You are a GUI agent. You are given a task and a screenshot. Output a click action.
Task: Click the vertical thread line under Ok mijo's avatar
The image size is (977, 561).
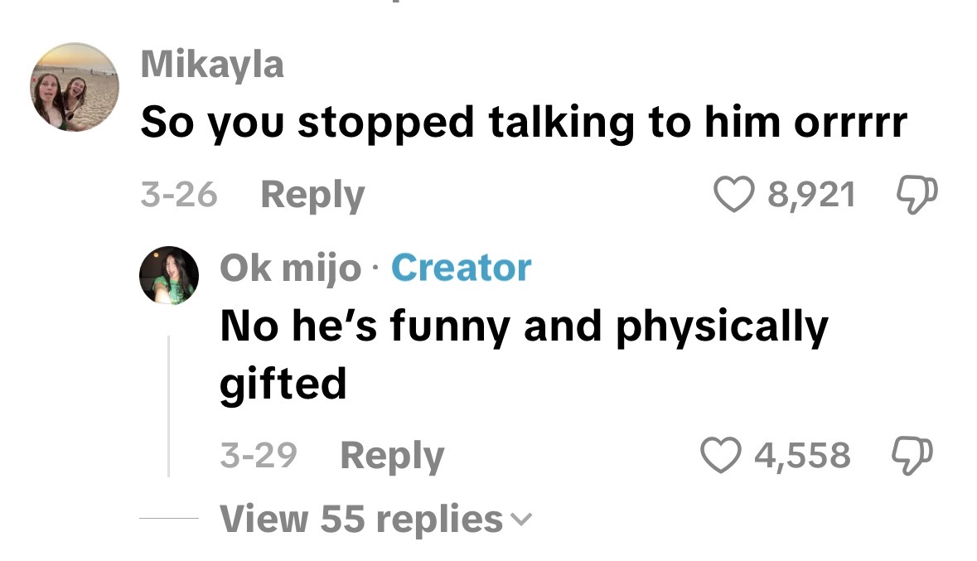[x=169, y=406]
